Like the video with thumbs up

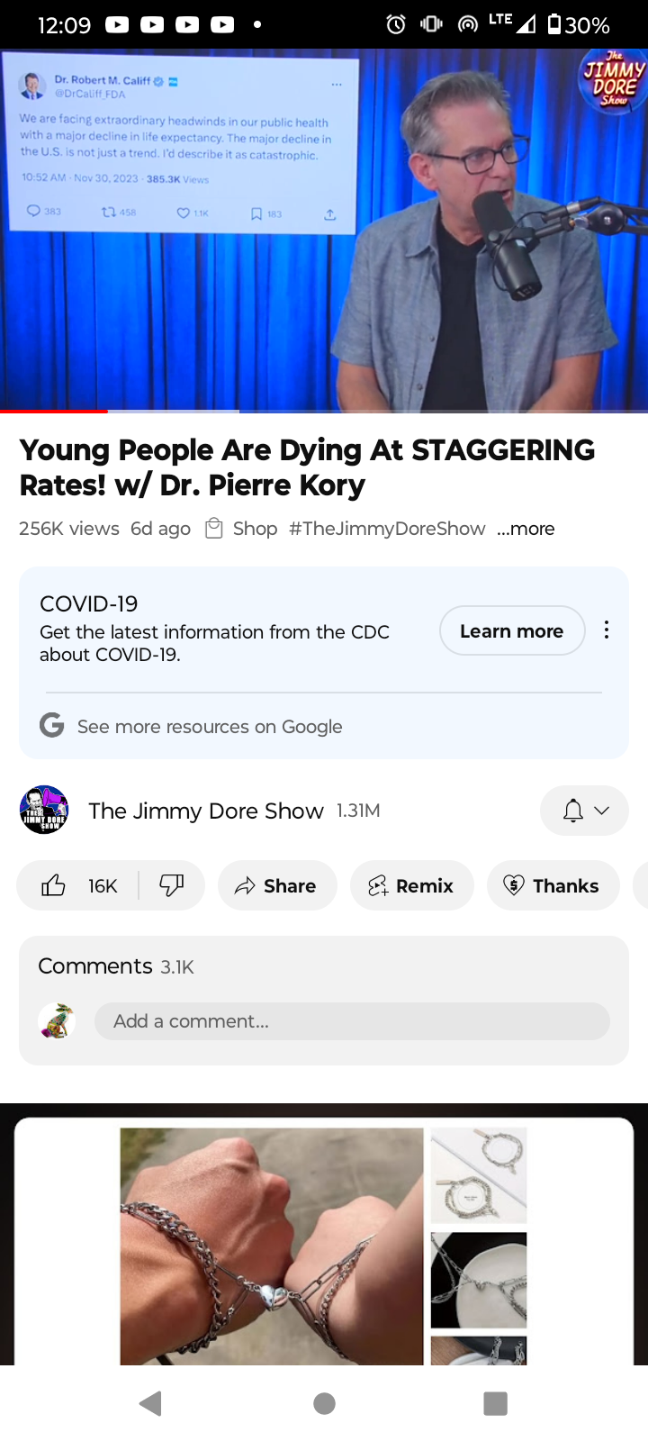pyautogui.click(x=78, y=885)
